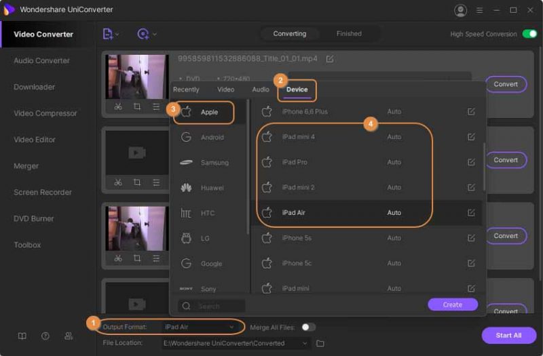The height and width of the screenshot is (356, 543).
Task: Click help question mark icon at bottom left
Action: (45, 336)
